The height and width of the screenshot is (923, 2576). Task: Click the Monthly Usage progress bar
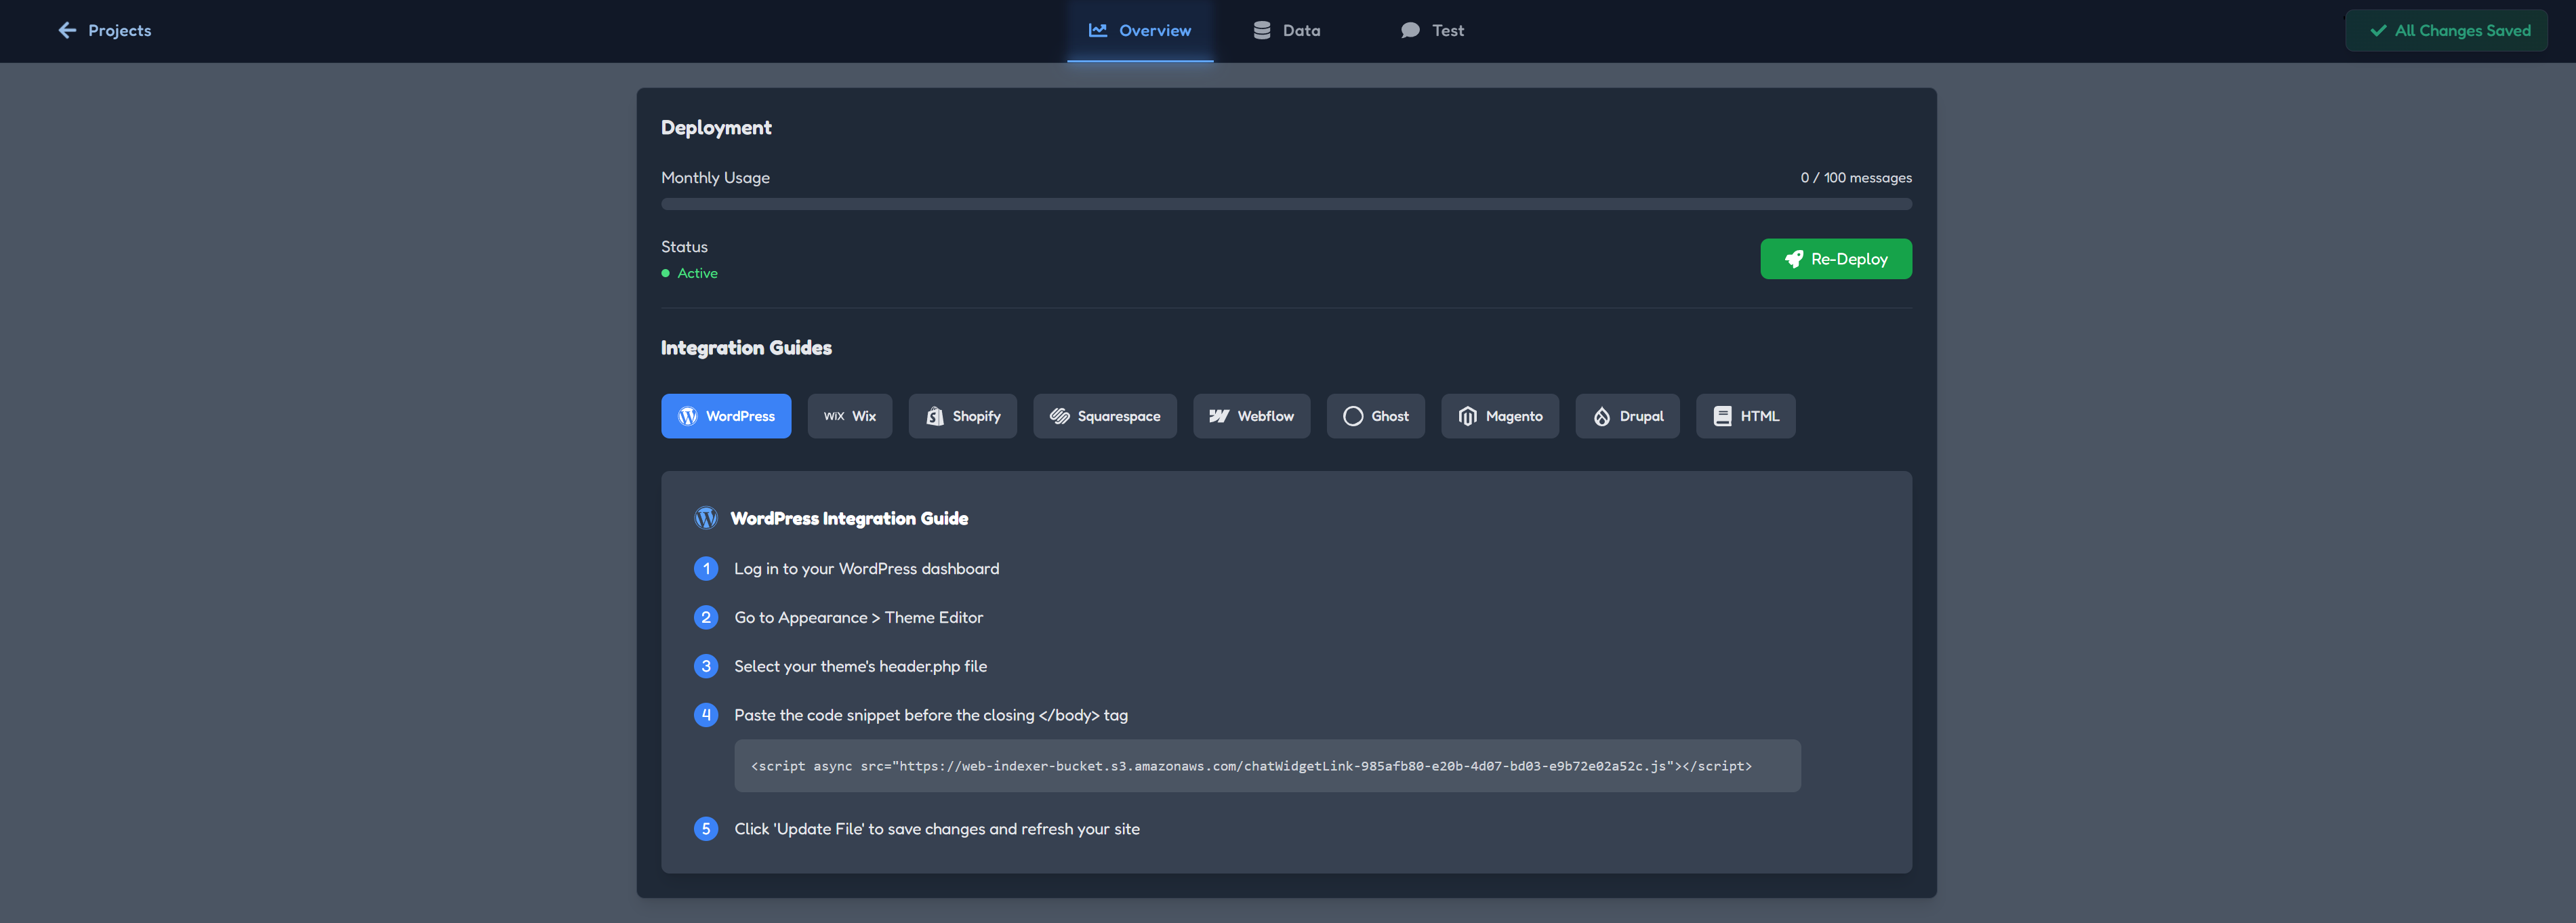pyautogui.click(x=1286, y=204)
